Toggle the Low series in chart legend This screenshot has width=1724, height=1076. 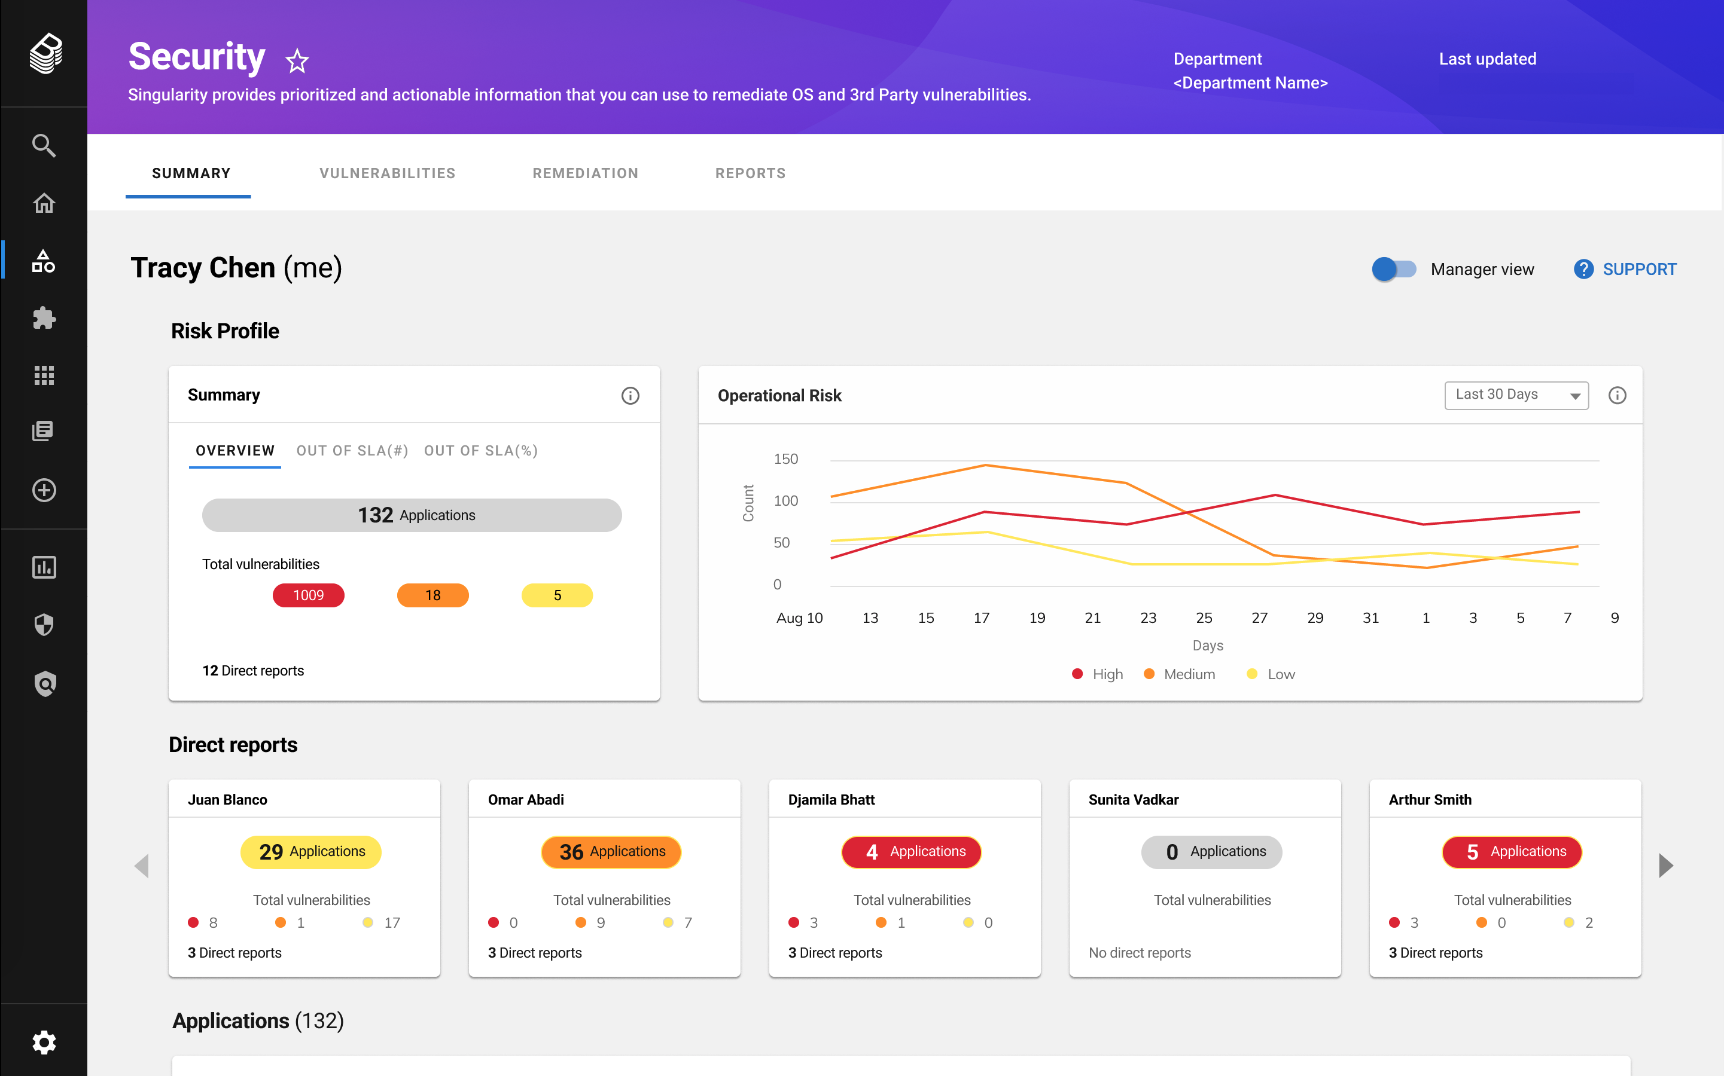tap(1271, 674)
